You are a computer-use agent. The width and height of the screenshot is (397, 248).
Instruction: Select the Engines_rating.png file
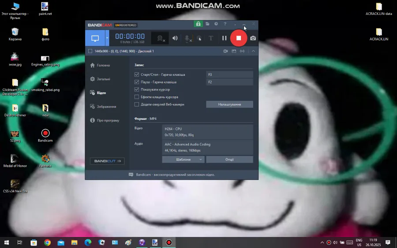pyautogui.click(x=45, y=61)
